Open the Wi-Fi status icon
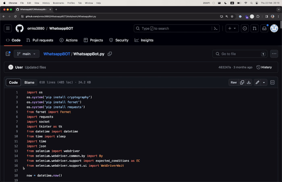The image size is (282, 182). (x=246, y=3)
